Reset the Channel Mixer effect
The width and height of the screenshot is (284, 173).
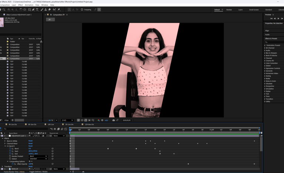30,143
